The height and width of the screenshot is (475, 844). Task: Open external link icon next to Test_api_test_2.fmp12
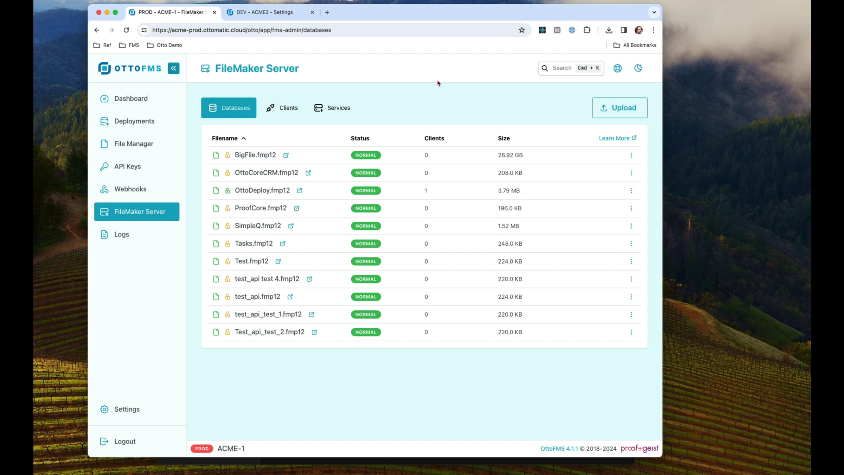click(314, 332)
